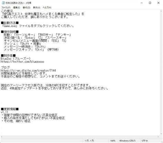Click the その他、細かい修正 line
The width and height of the screenshot is (163, 143).
click(16, 121)
